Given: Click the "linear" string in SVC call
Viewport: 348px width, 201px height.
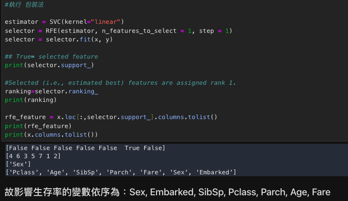Looking at the screenshot, I should click(105, 22).
